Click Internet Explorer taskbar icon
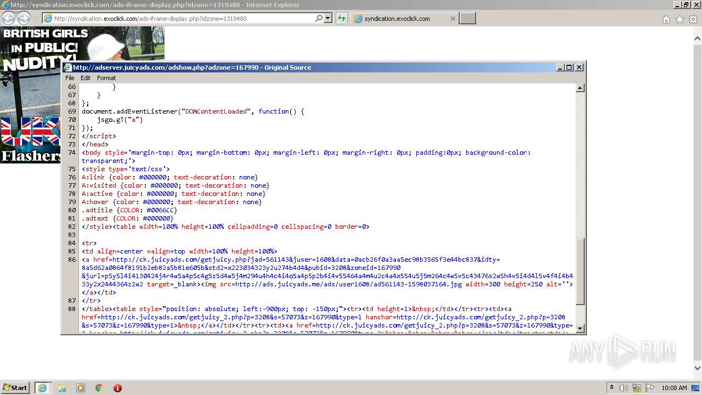This screenshot has height=395, width=702. (x=43, y=387)
